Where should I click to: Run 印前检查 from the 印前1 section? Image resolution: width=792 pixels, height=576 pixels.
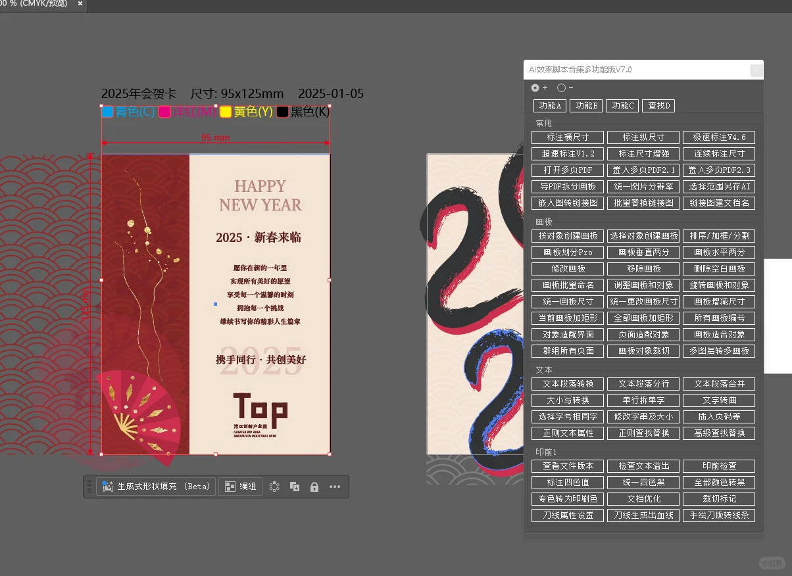pyautogui.click(x=719, y=466)
